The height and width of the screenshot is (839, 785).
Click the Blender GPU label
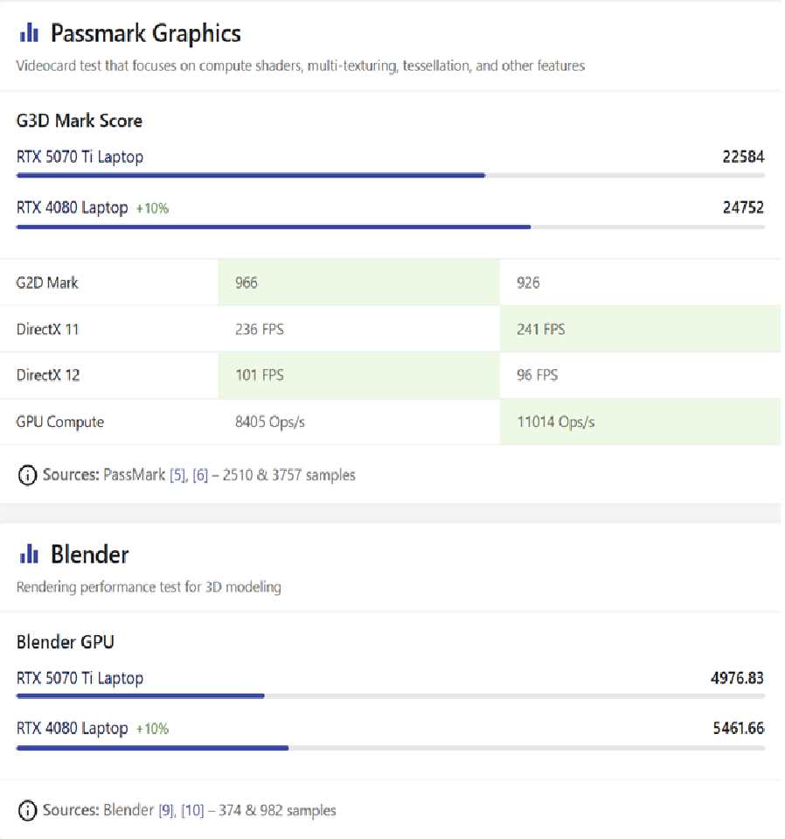click(x=66, y=642)
